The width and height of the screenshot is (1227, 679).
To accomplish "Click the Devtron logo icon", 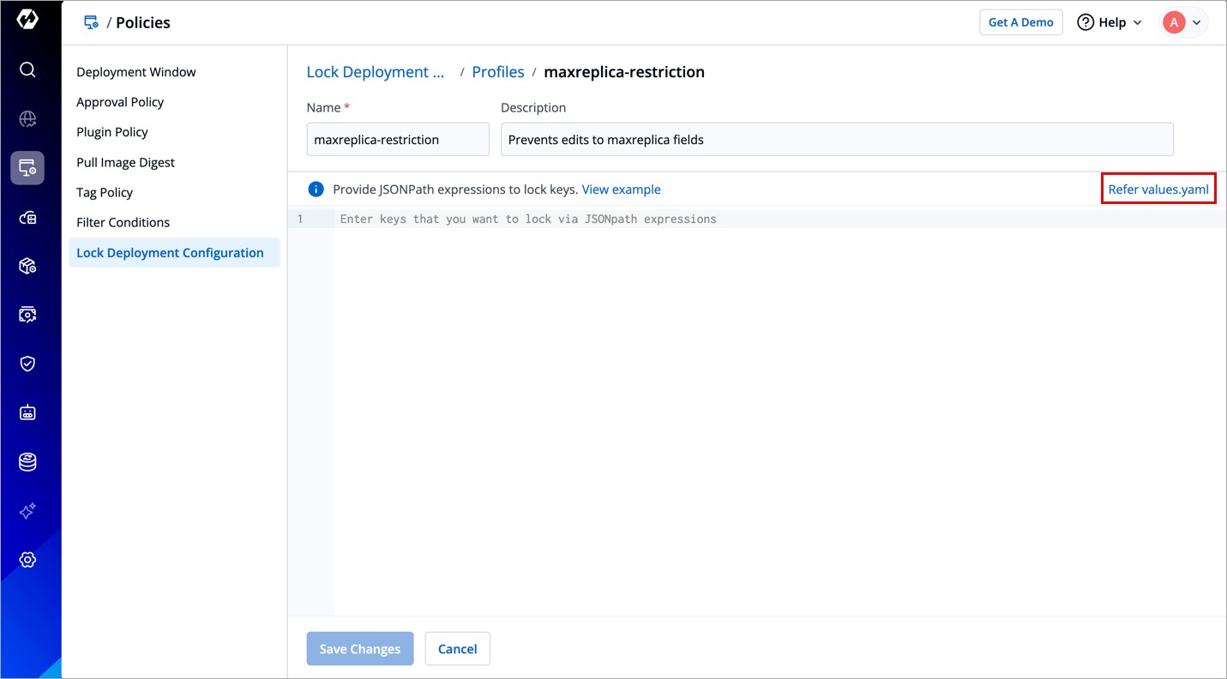I will (x=27, y=20).
